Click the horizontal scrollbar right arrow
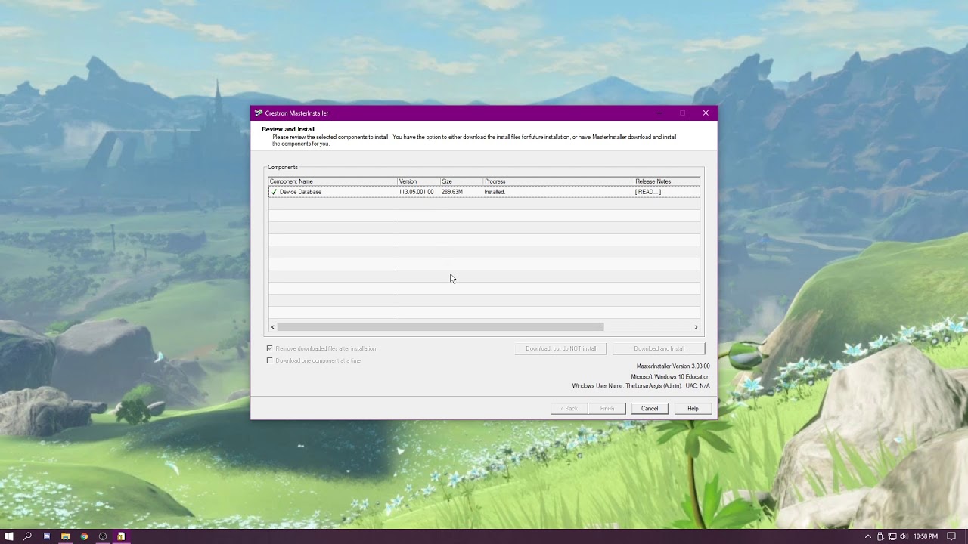 point(696,327)
